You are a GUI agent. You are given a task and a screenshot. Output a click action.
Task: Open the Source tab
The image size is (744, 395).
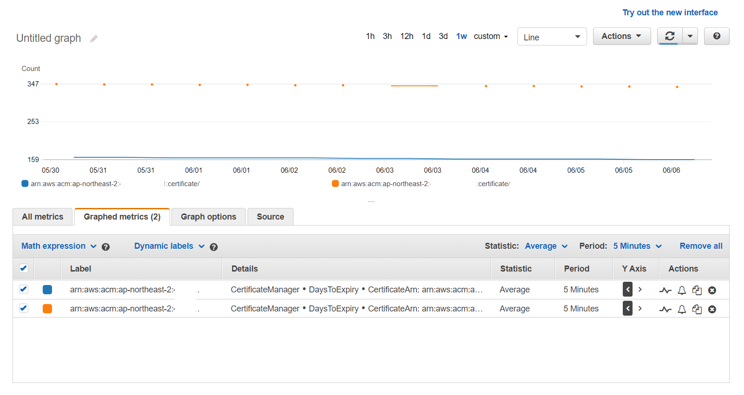[270, 217]
